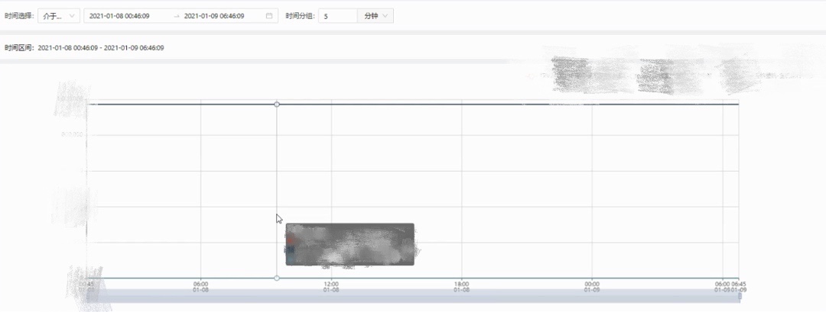Click the gray chart tooltip box
The height and width of the screenshot is (312, 826).
(x=350, y=244)
